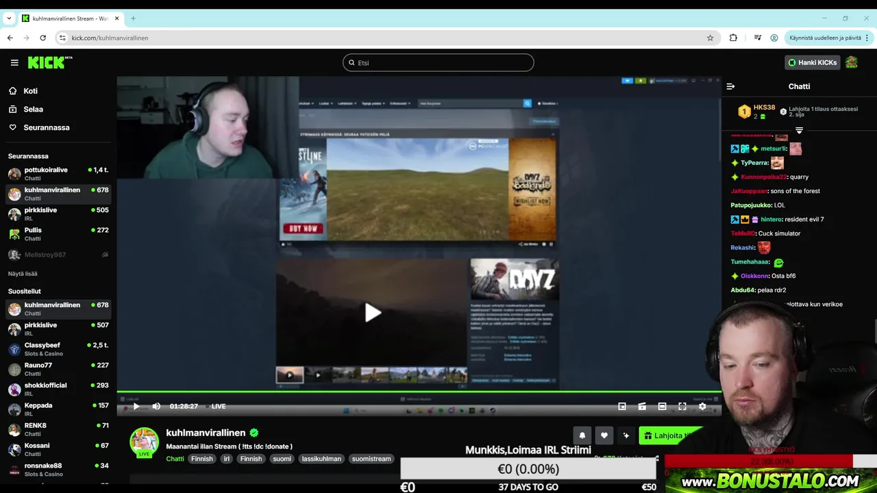Click the kuhlmanvirallinen channel name title
Viewport: 877px width, 493px height.
(206, 433)
